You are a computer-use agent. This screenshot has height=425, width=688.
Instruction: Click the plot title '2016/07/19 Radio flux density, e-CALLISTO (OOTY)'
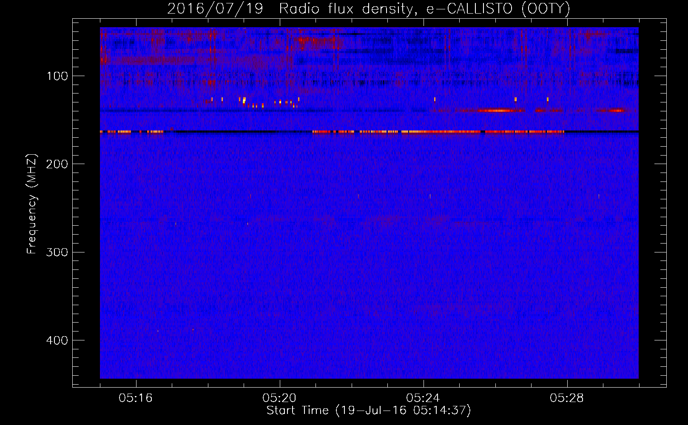point(369,8)
